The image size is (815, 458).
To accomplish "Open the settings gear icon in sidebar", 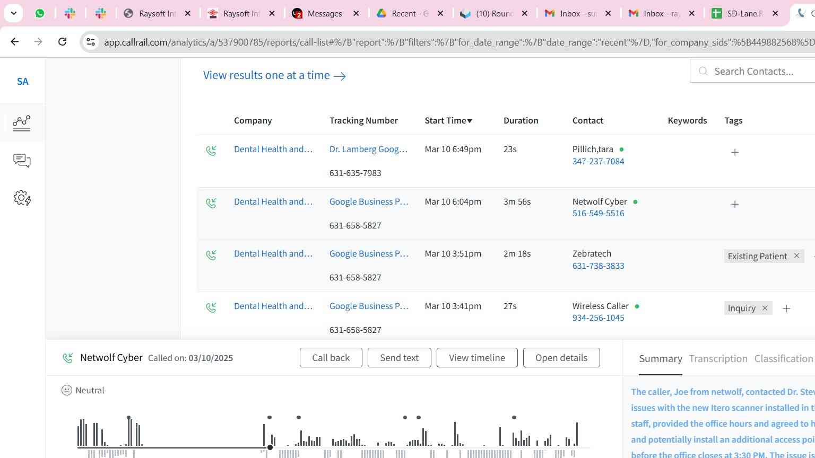I will 22,198.
